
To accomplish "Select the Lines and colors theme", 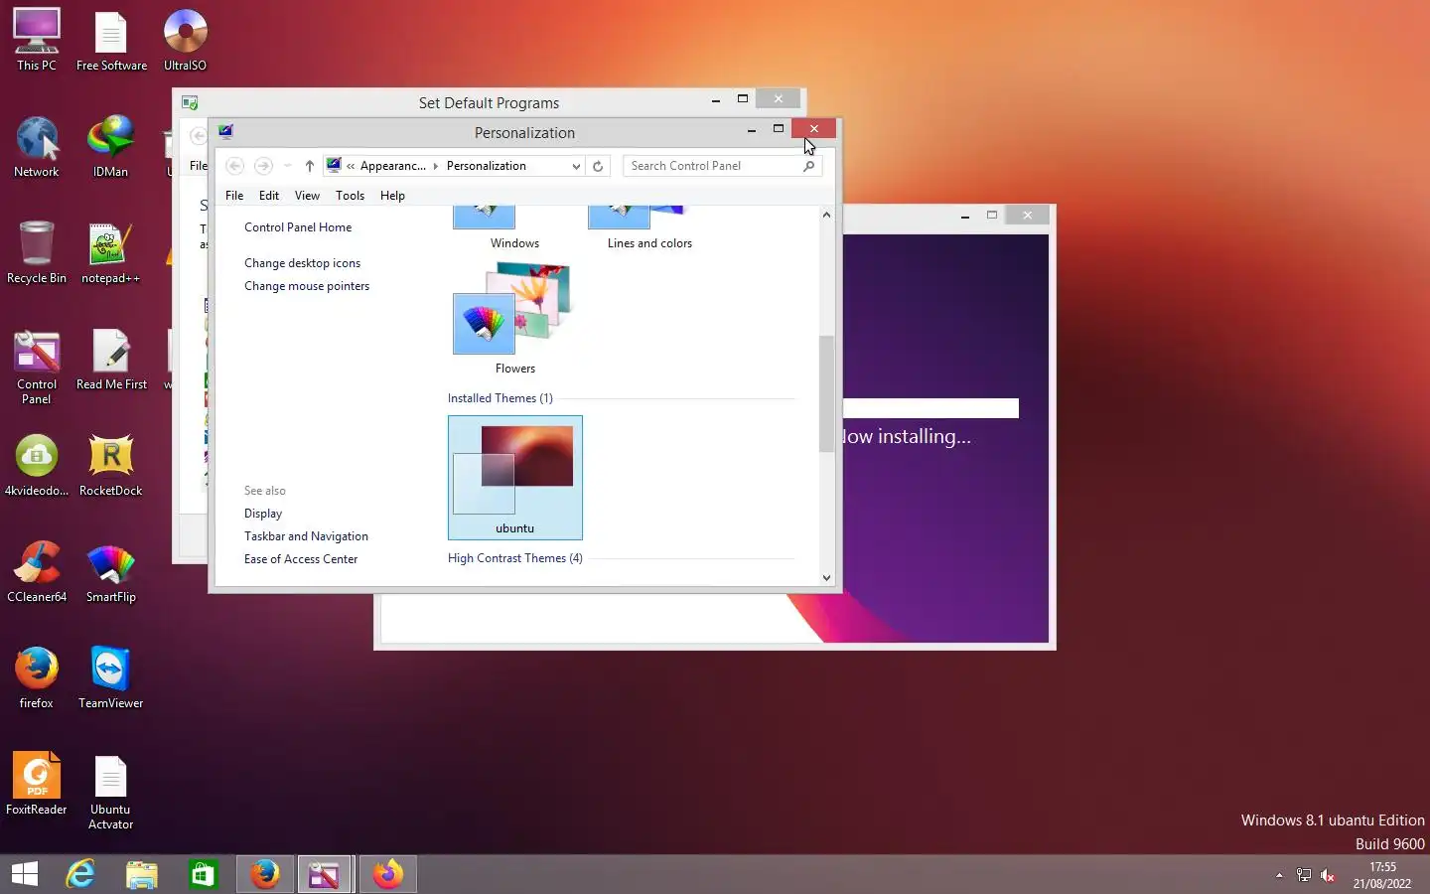I will pos(649,228).
